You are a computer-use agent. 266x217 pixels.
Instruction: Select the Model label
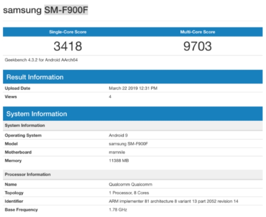(11, 144)
